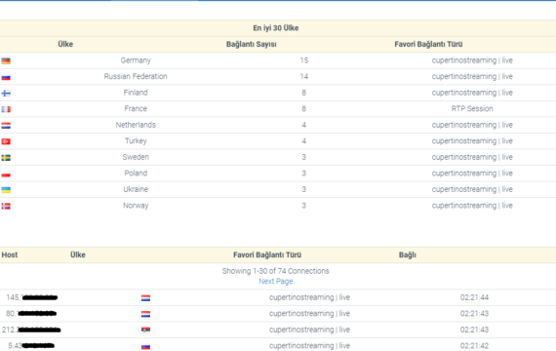
Task: Click the En iyi 30 Ülke title
Action: [276, 28]
